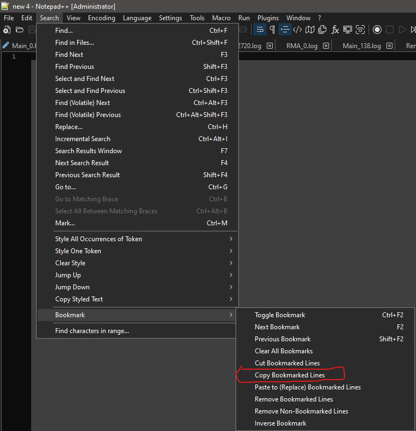This screenshot has width=416, height=431.
Task: Expand Style All Occurrences of Token submenu
Action: click(137, 239)
